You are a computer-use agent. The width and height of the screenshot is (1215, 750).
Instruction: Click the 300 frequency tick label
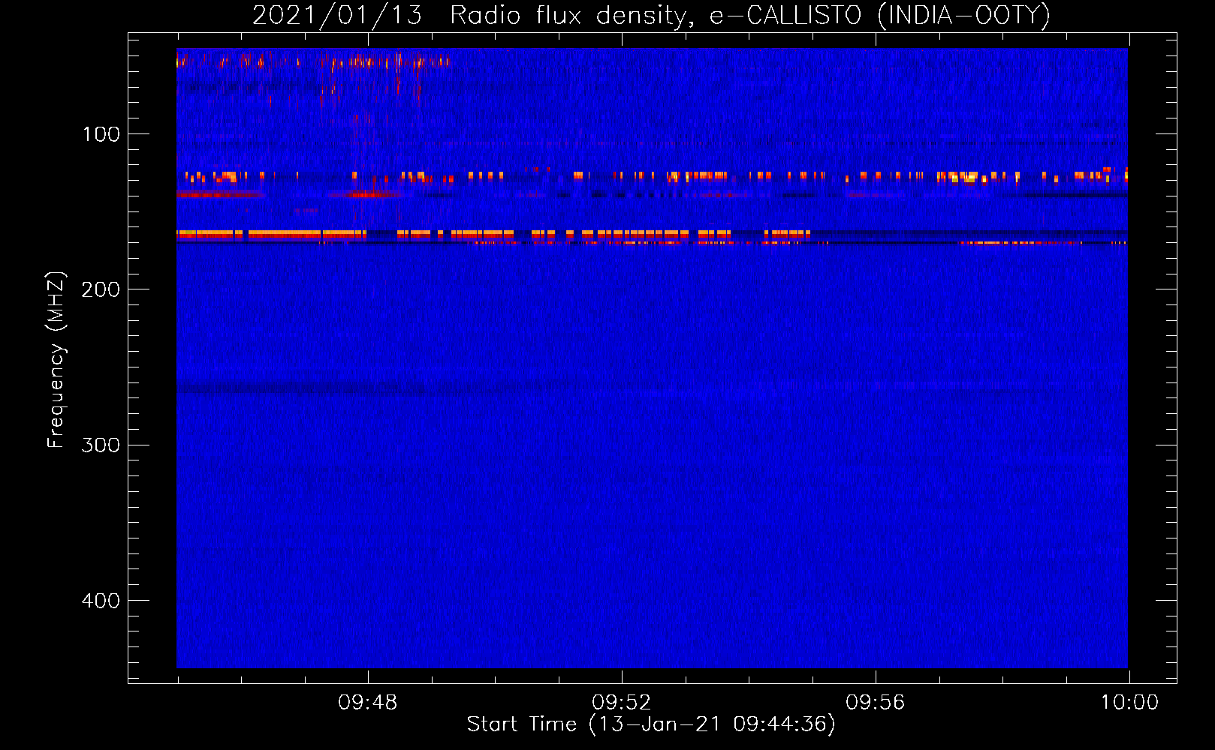(101, 445)
